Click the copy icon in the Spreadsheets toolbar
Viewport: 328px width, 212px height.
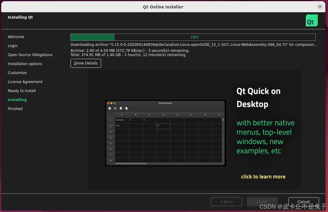[x=121, y=108]
